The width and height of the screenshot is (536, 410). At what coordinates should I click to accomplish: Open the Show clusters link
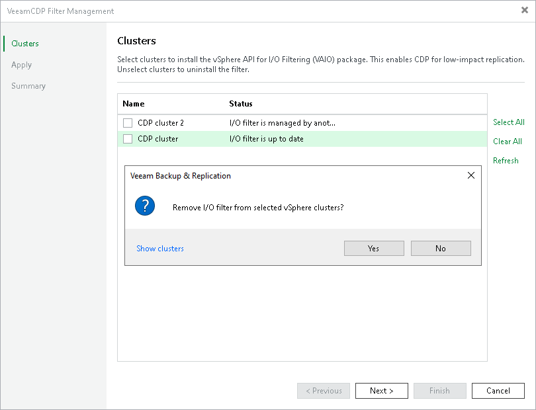(160, 249)
